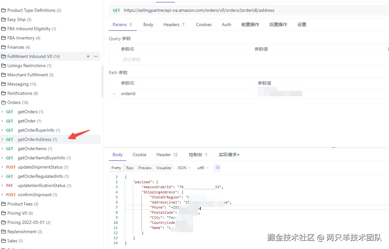The height and width of the screenshot is (249, 389).
Task: Click the "ShippingAddress" line in response
Action: point(163,192)
